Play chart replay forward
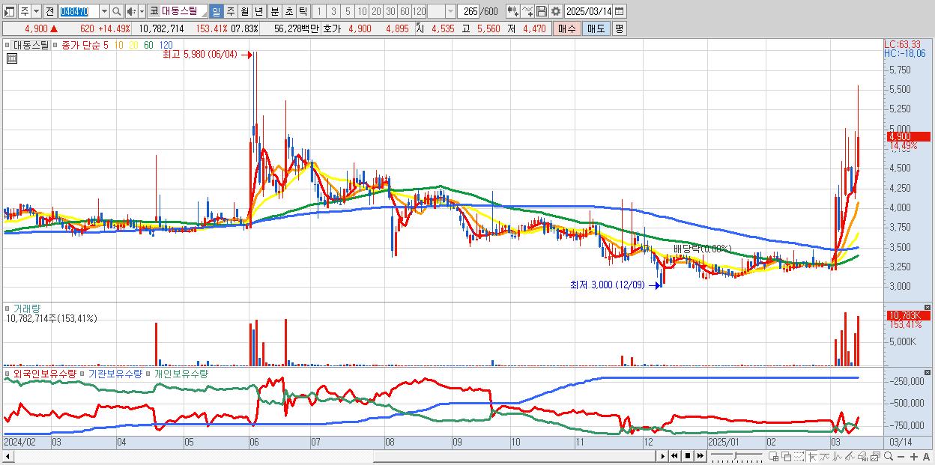The height and width of the screenshot is (465, 935). (x=663, y=456)
